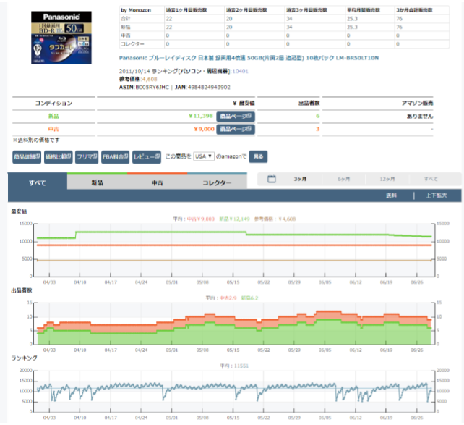Switch to the すべて condition tab

(38, 183)
